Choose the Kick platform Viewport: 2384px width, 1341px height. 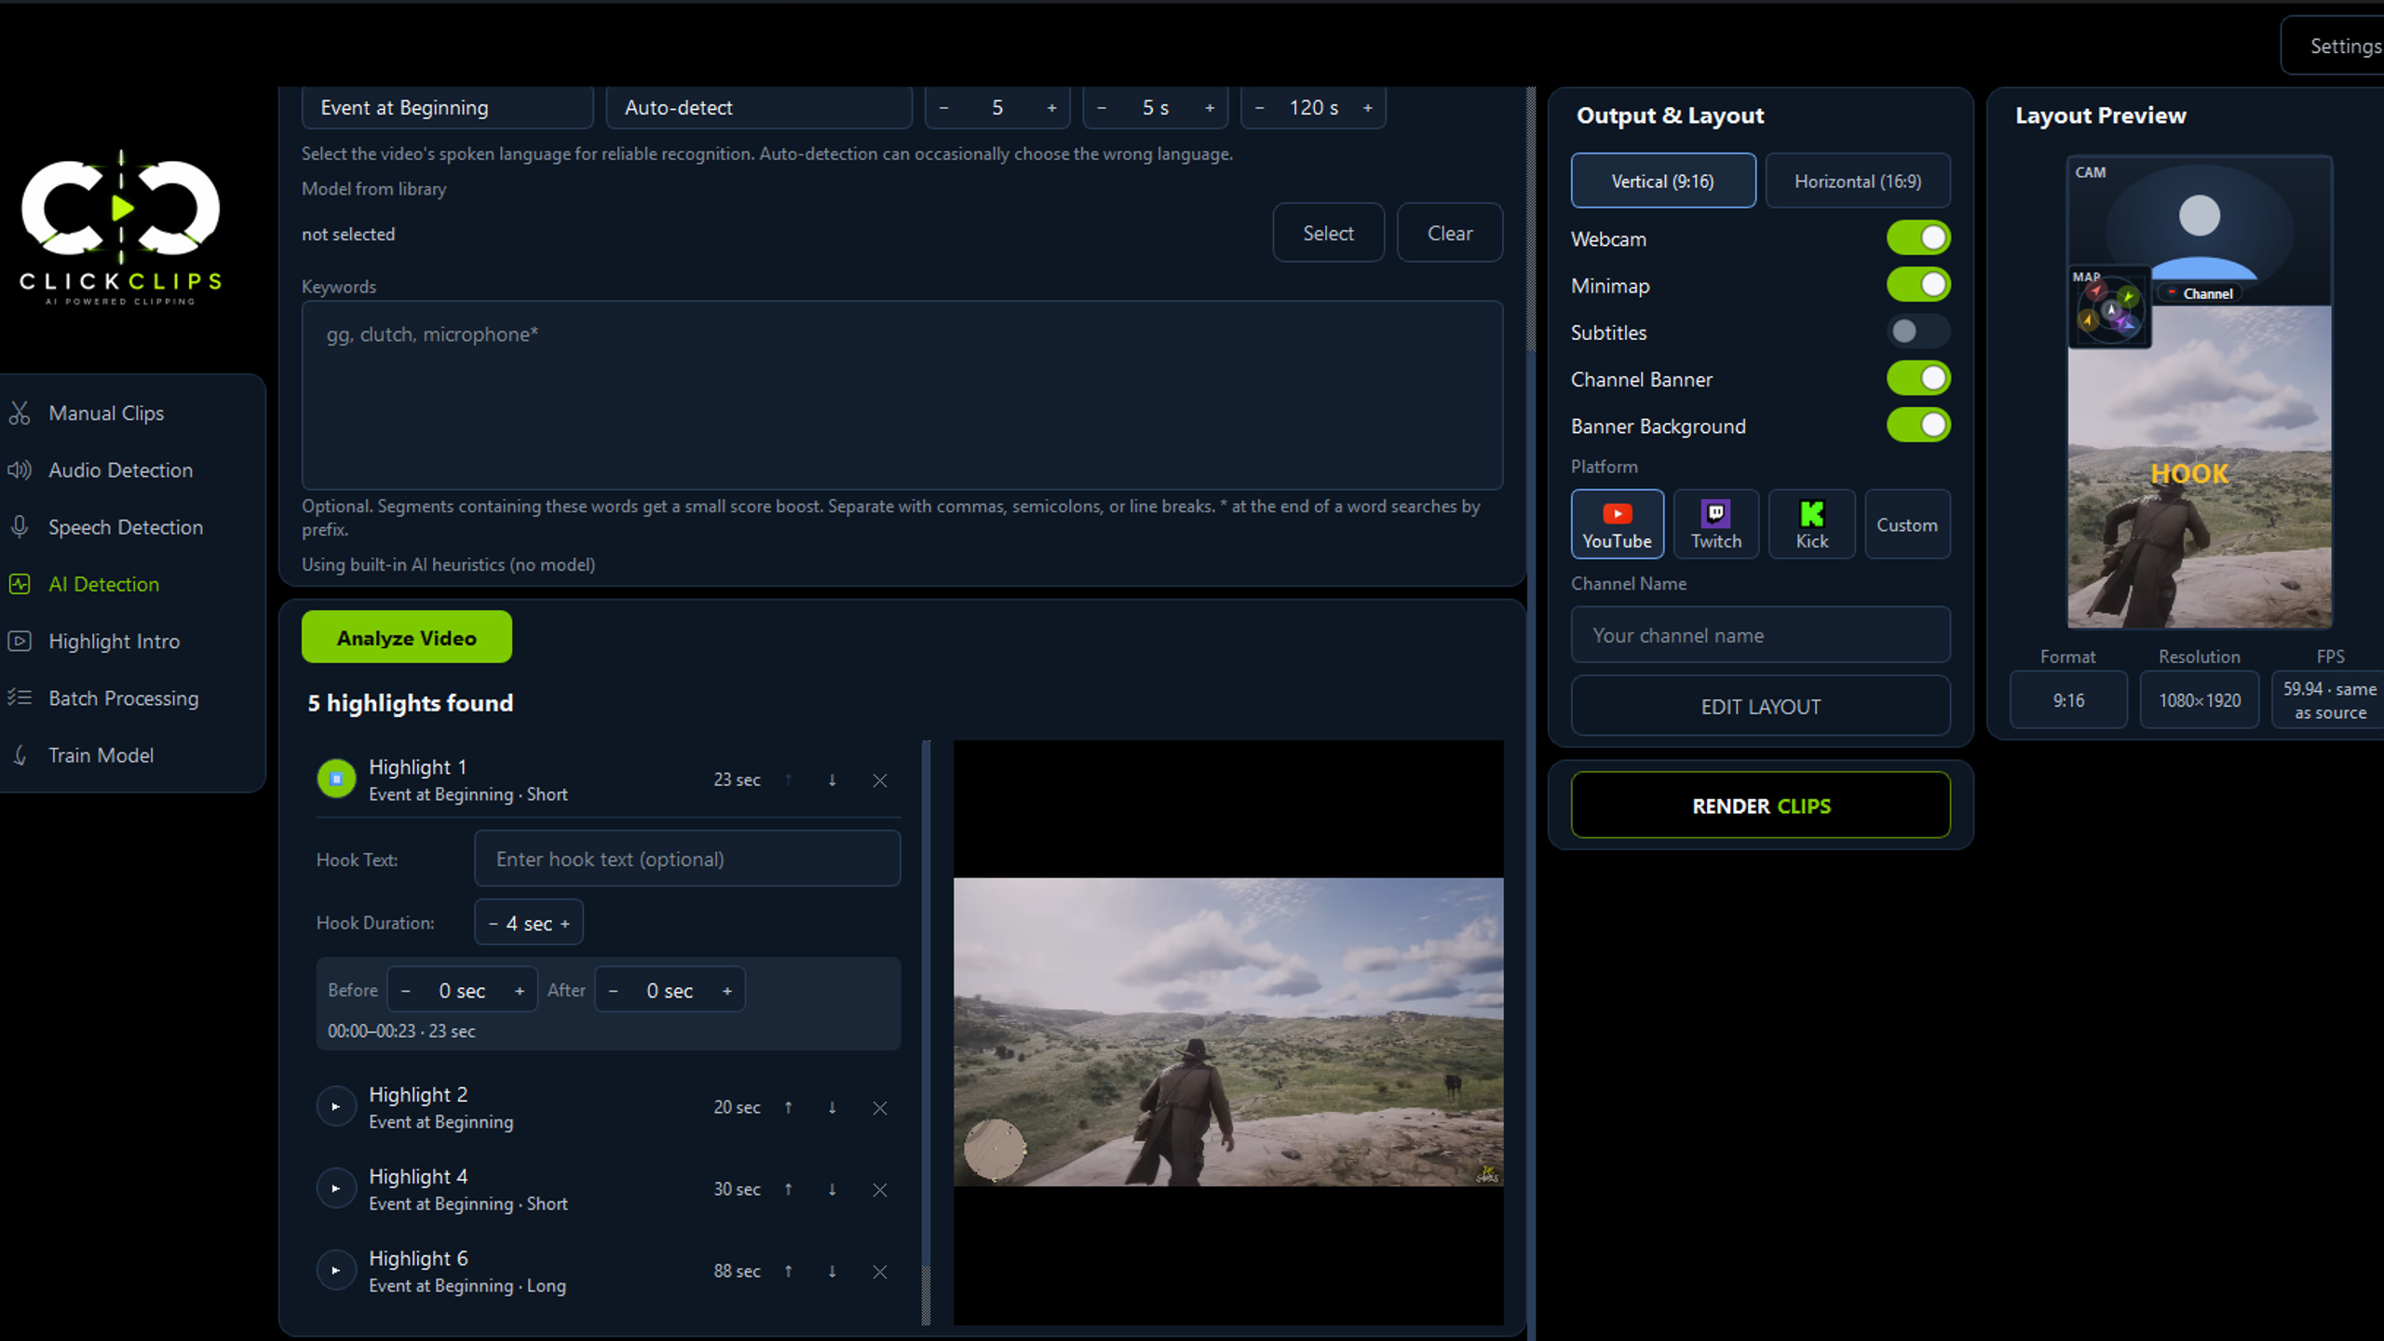coord(1812,524)
